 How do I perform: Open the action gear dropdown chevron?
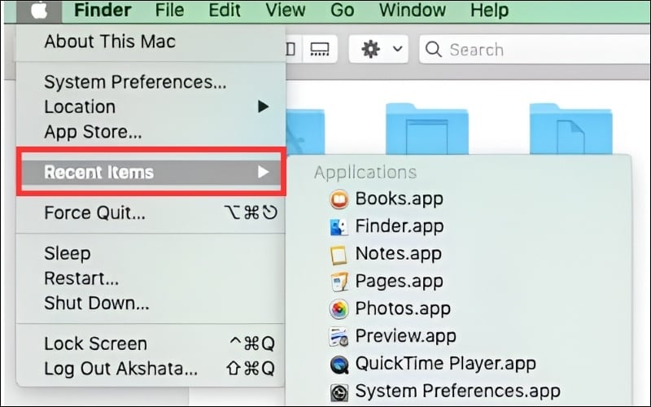[397, 49]
